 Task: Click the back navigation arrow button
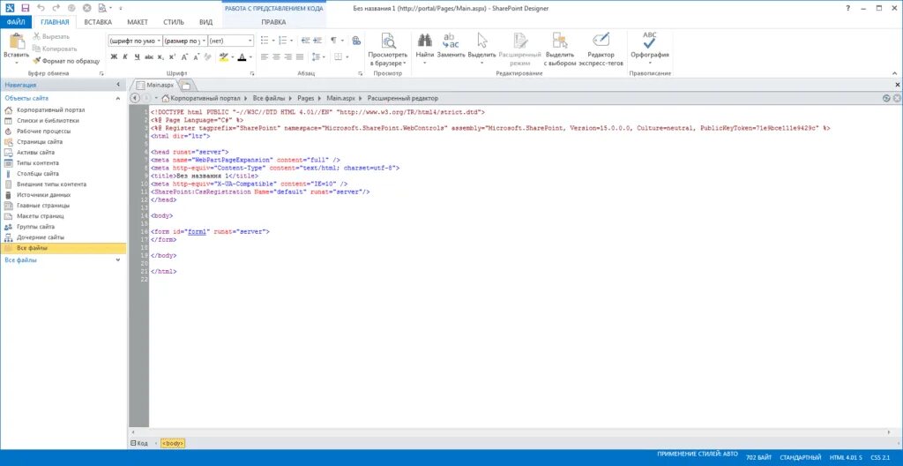click(135, 99)
